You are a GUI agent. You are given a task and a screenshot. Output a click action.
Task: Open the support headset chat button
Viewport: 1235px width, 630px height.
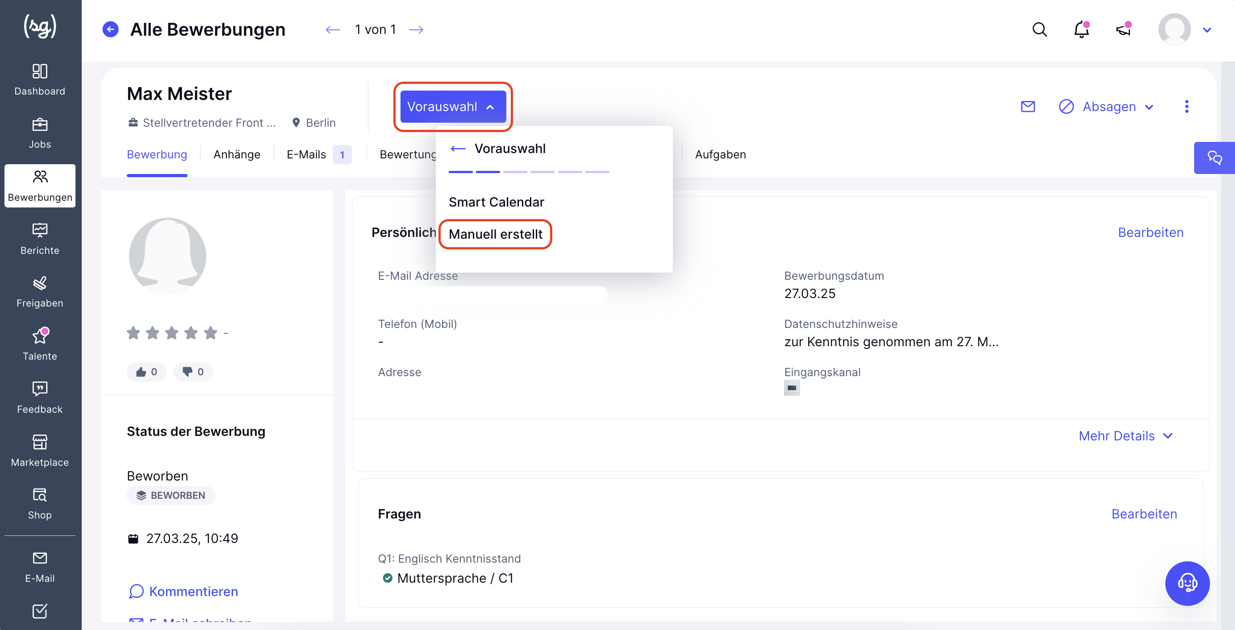(1187, 583)
